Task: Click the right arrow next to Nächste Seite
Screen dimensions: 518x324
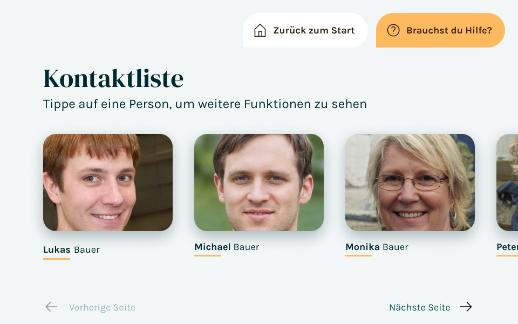Action: pyautogui.click(x=466, y=307)
